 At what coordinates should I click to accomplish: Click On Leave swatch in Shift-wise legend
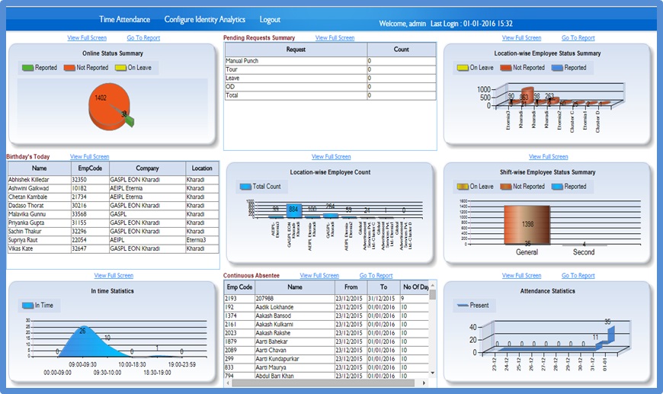click(463, 187)
